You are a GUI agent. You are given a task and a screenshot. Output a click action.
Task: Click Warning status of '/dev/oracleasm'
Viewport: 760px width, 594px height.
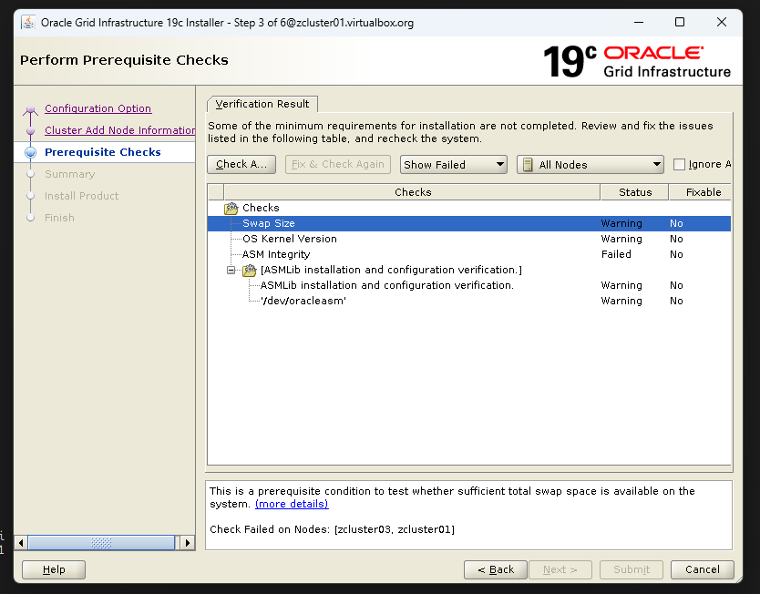coord(621,301)
